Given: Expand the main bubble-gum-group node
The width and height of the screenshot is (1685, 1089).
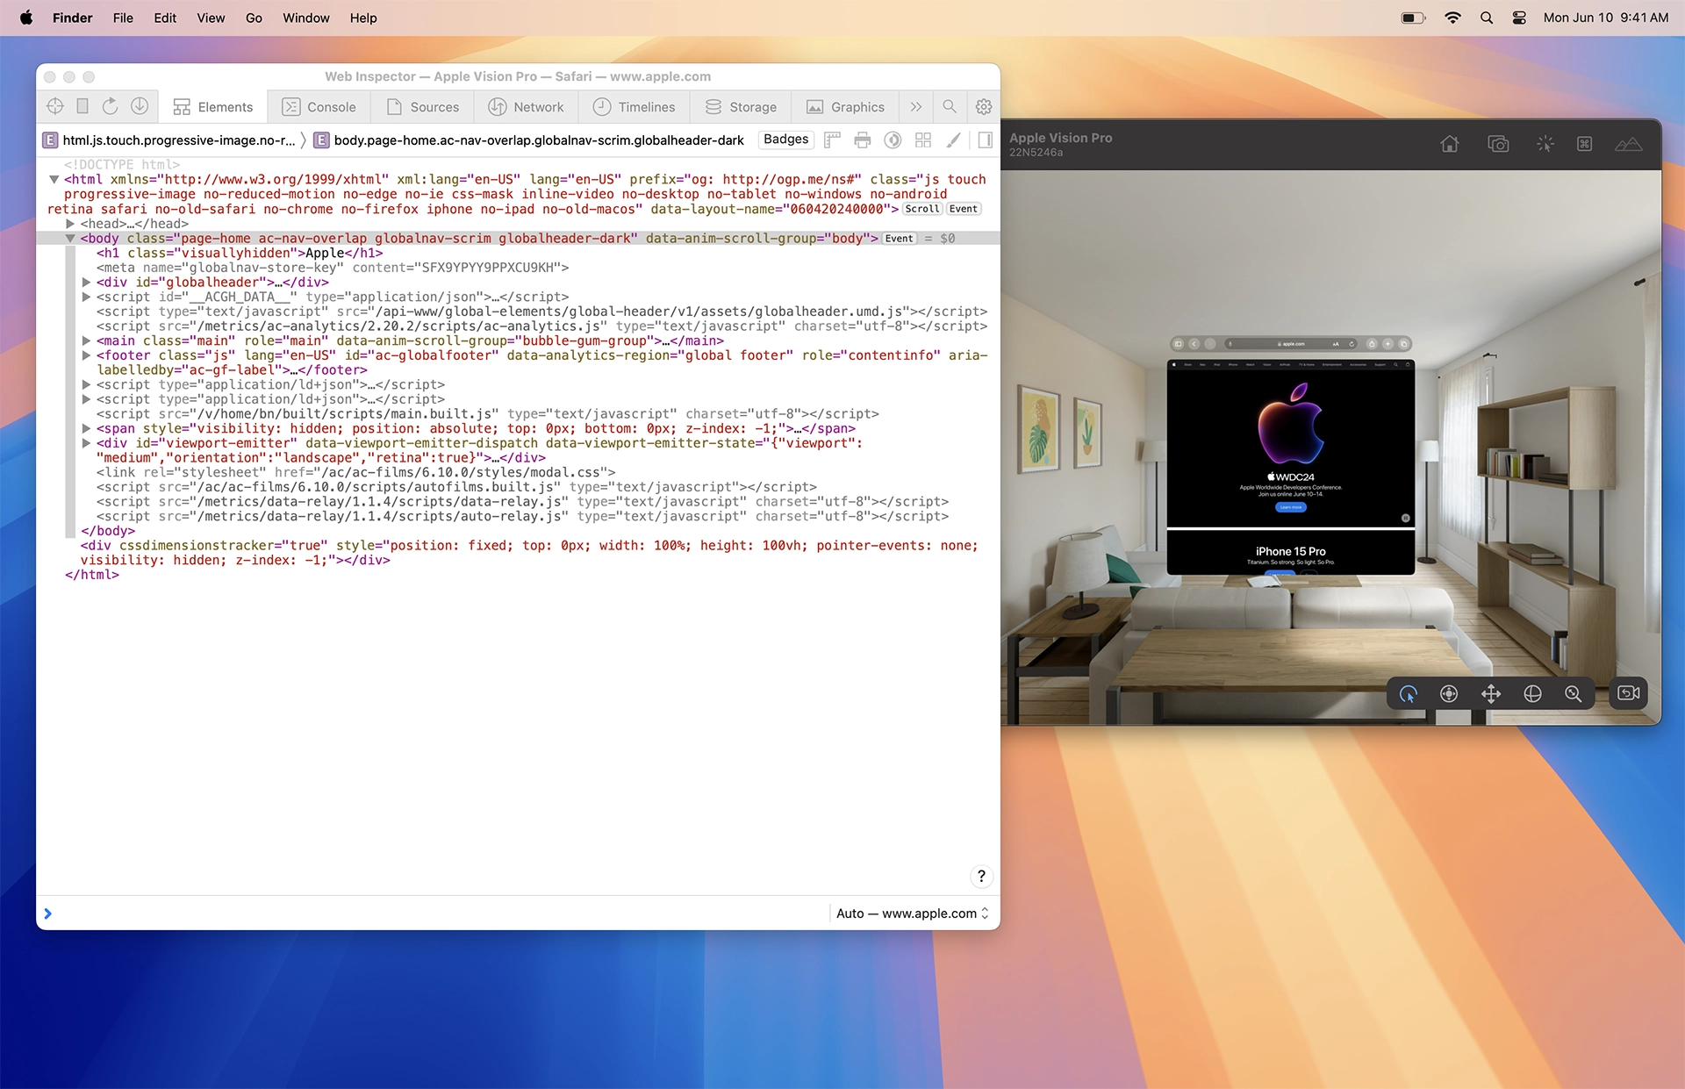Looking at the screenshot, I should coord(86,340).
